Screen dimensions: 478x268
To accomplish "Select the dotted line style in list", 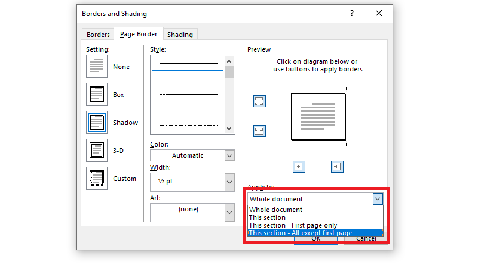I will tap(188, 78).
